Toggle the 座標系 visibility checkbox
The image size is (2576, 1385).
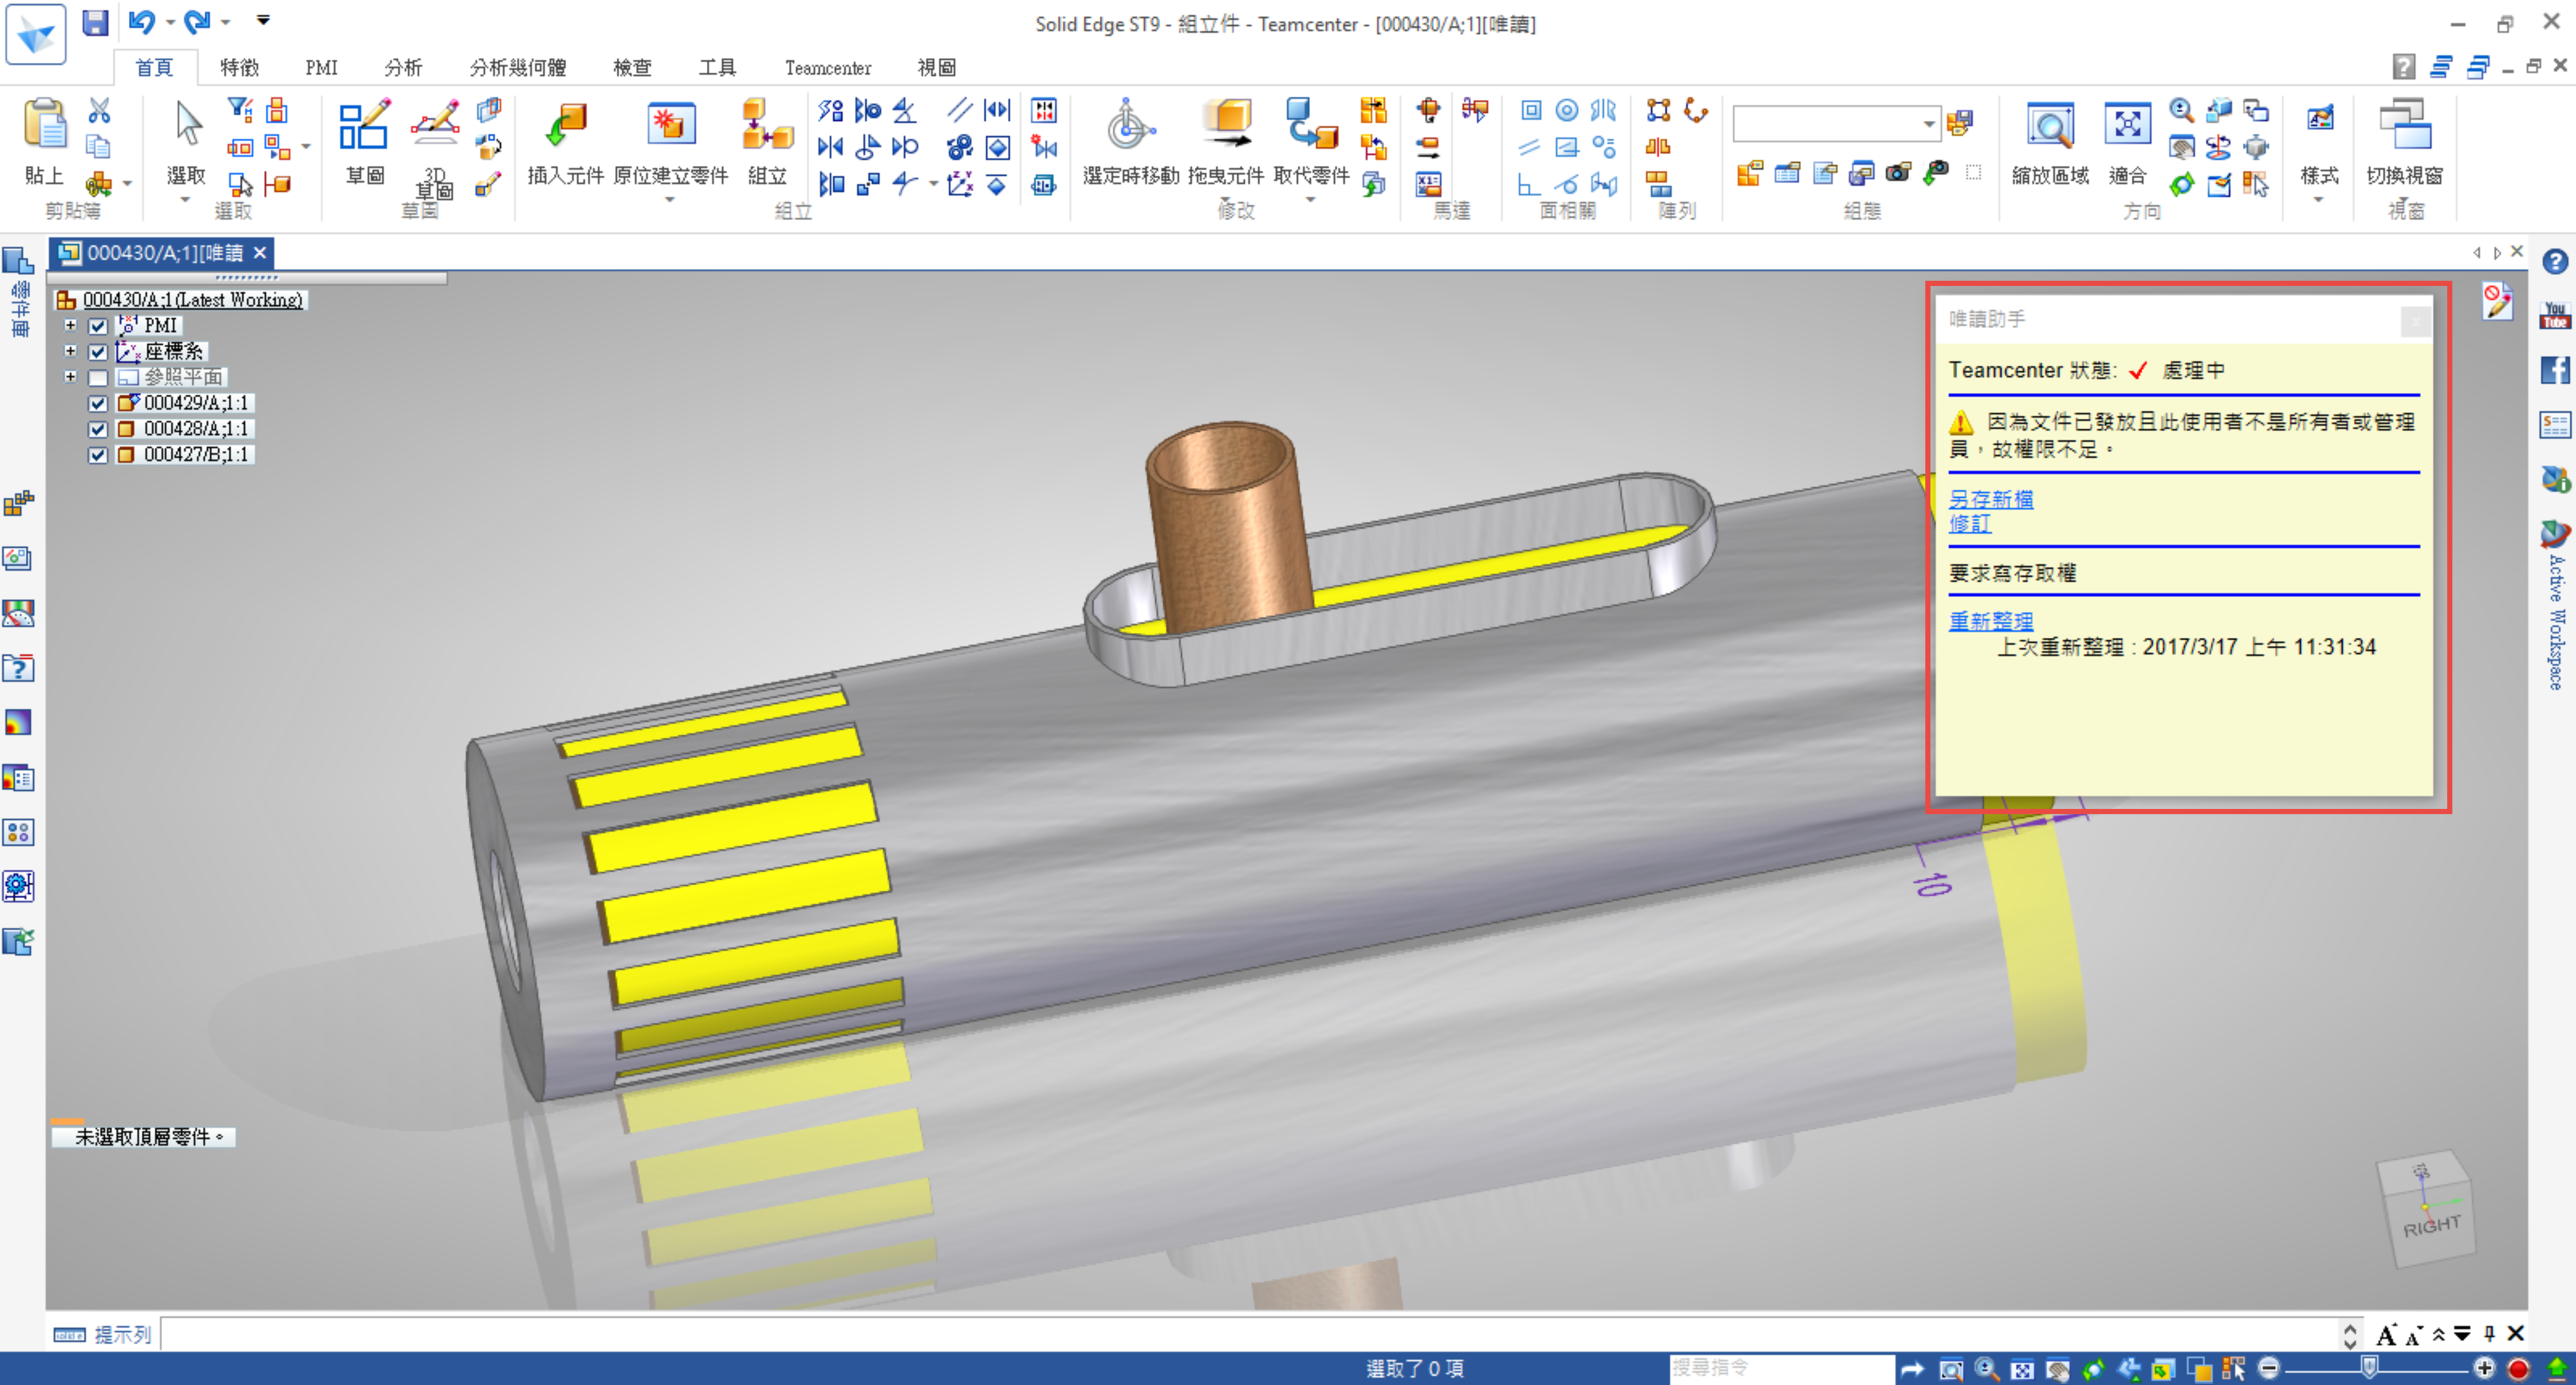(98, 352)
